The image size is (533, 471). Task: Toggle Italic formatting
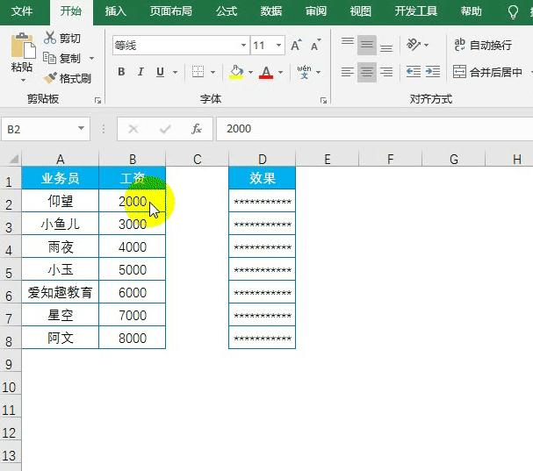click(140, 72)
